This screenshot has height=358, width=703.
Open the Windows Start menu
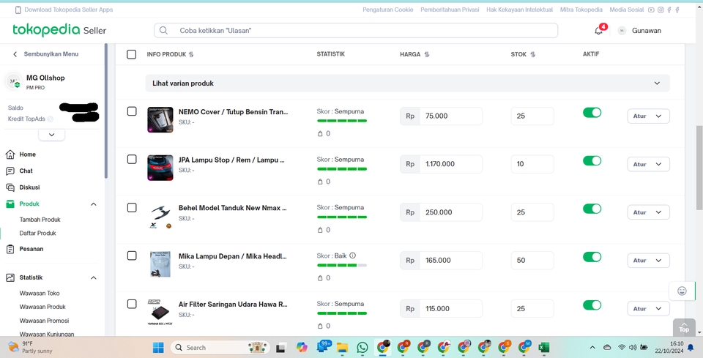pos(158,347)
